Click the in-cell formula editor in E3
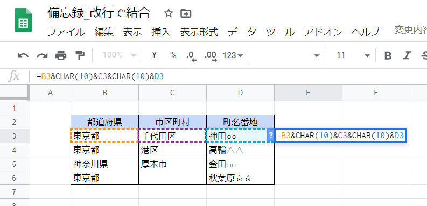The height and width of the screenshot is (206, 427). point(340,135)
